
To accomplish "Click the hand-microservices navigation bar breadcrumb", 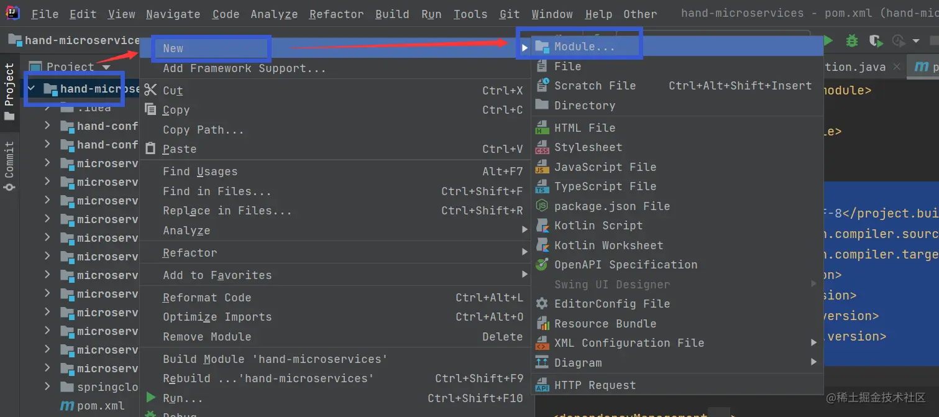I will tap(73, 40).
